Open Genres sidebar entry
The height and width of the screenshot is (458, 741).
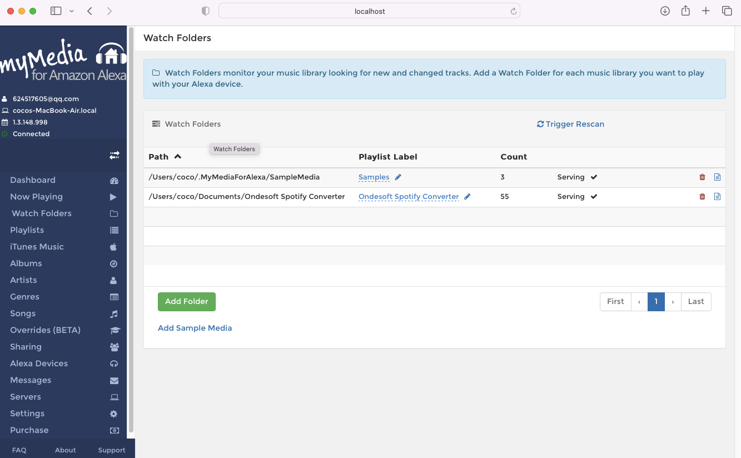click(x=24, y=297)
